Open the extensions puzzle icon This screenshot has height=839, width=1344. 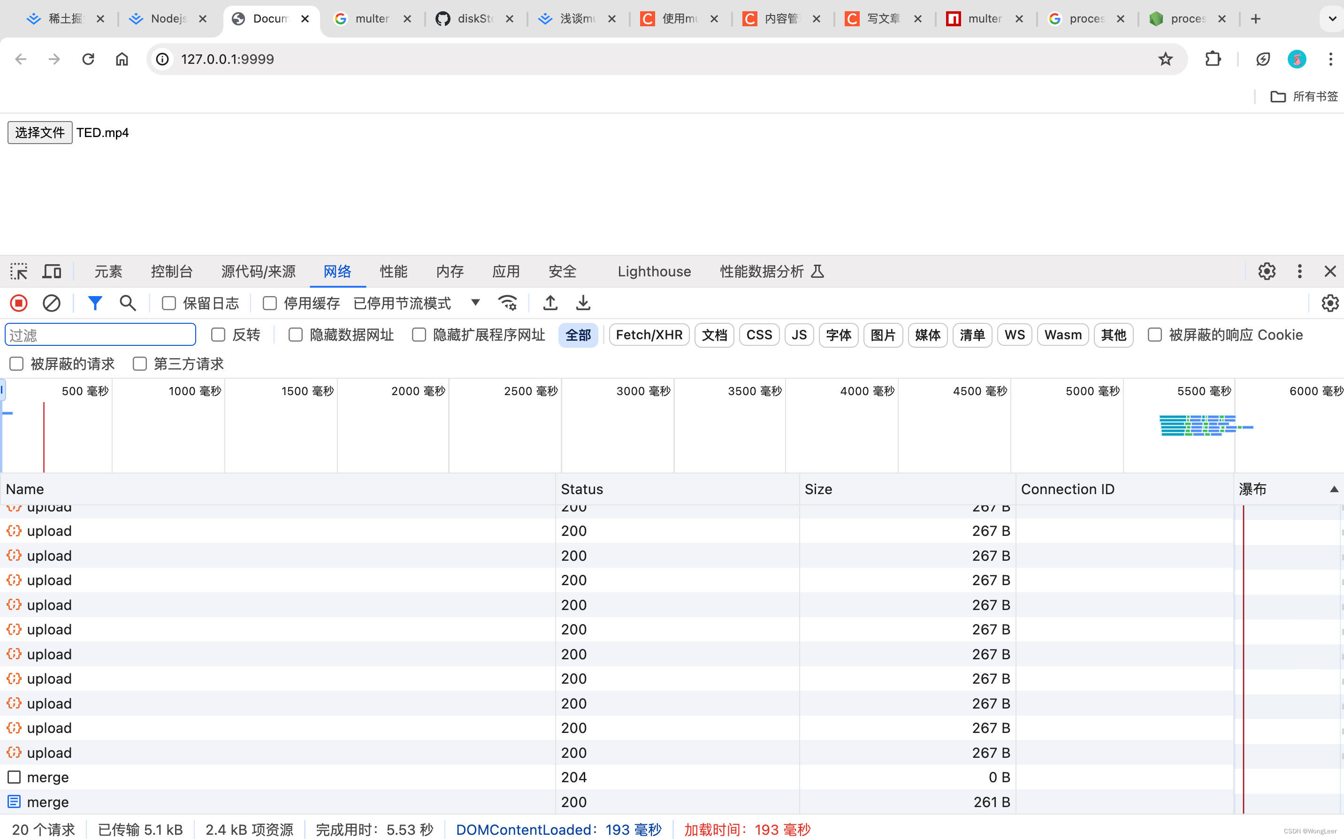1213,60
